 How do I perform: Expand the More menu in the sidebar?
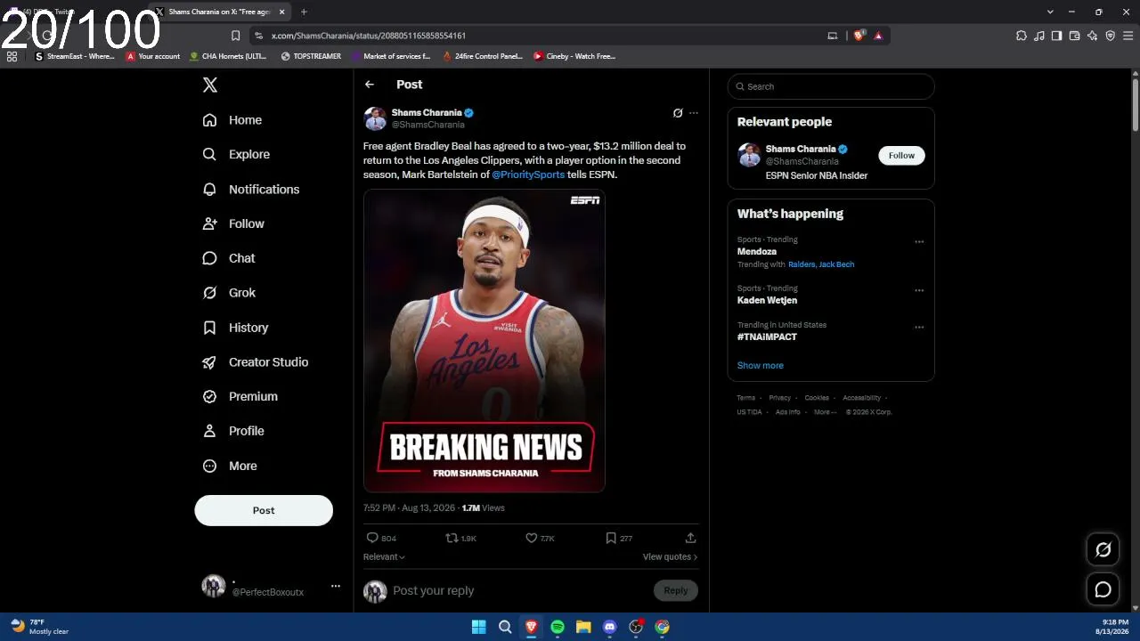[230, 466]
